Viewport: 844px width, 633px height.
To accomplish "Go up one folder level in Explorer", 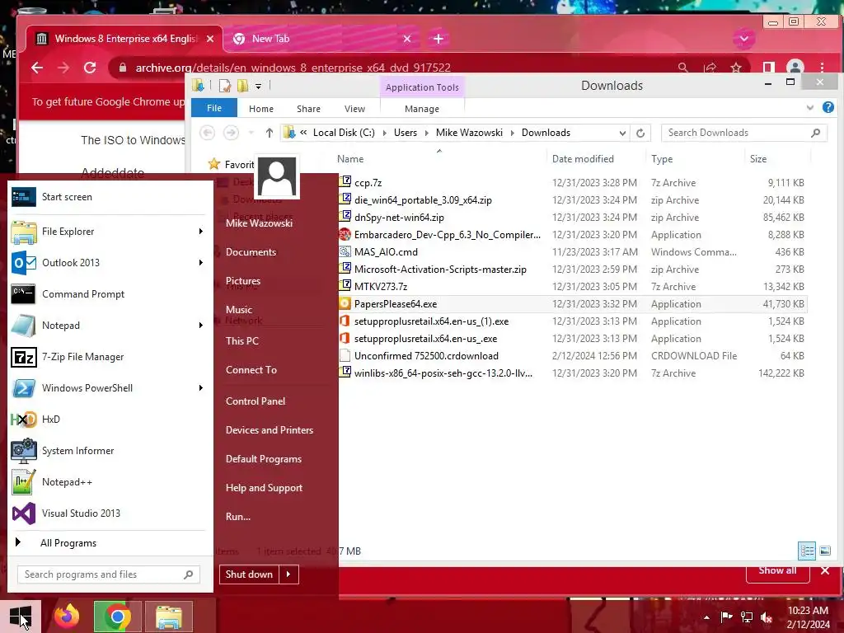I will 270,133.
